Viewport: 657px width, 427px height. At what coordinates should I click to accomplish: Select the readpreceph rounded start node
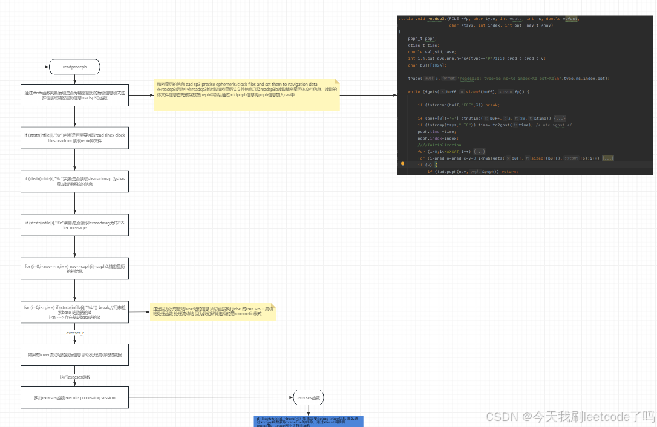point(74,67)
